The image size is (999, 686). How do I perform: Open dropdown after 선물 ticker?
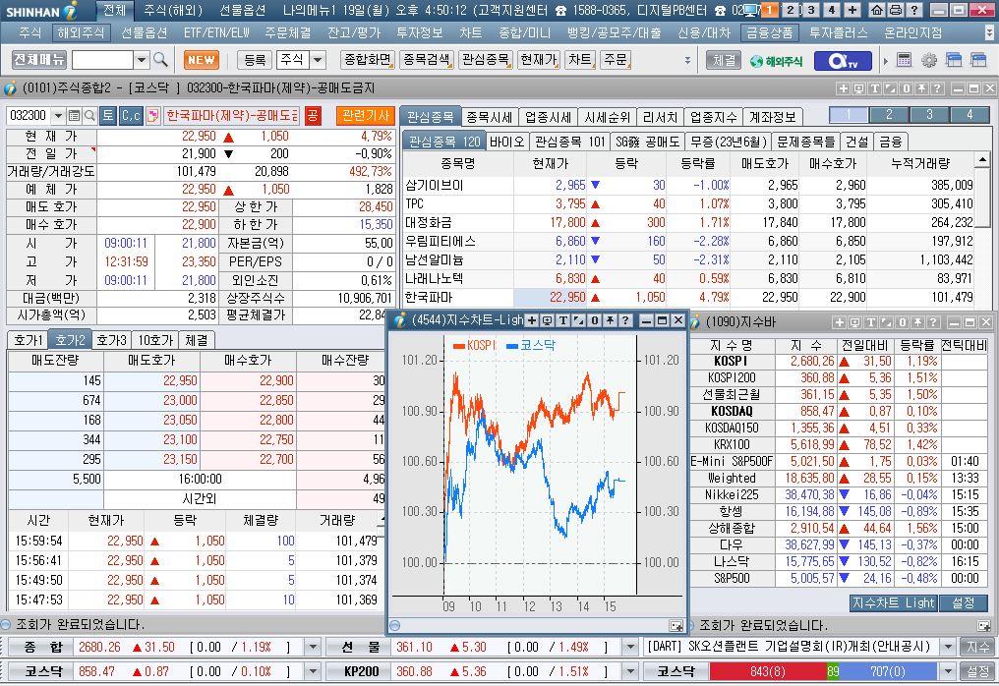pyautogui.click(x=630, y=647)
